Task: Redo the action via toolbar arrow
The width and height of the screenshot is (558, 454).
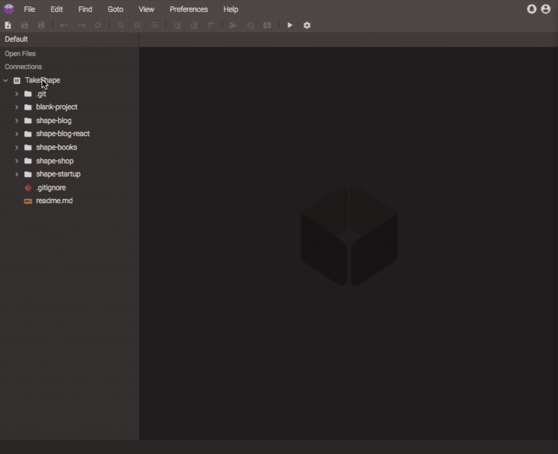Action: [x=81, y=25]
